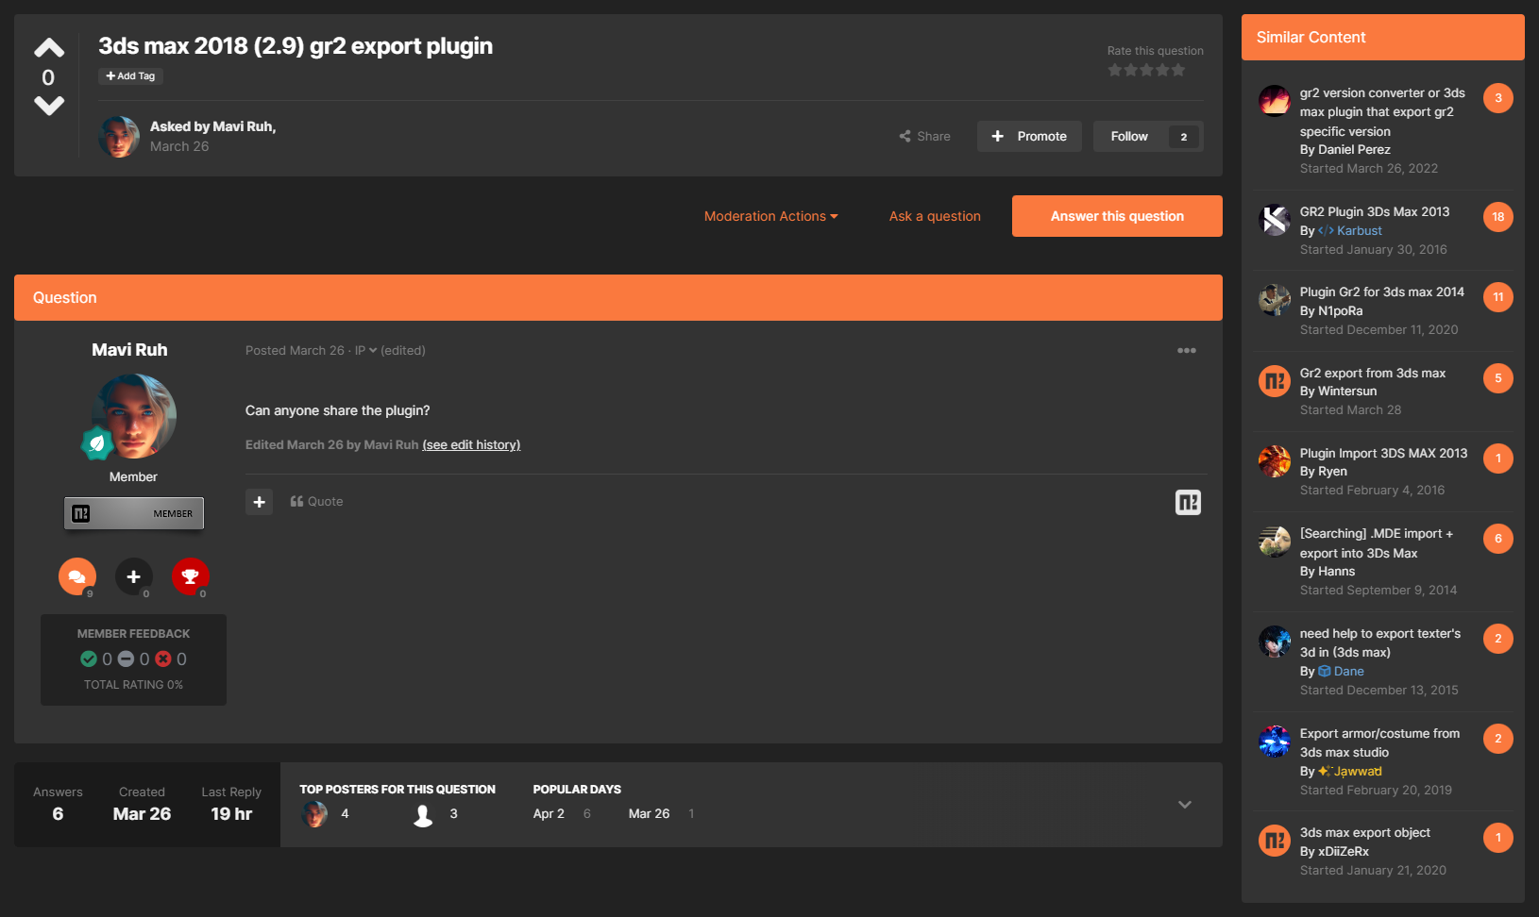1539x917 pixels.
Task: Open Mavi Ruh's avatar beside Asked by
Action: point(119,137)
